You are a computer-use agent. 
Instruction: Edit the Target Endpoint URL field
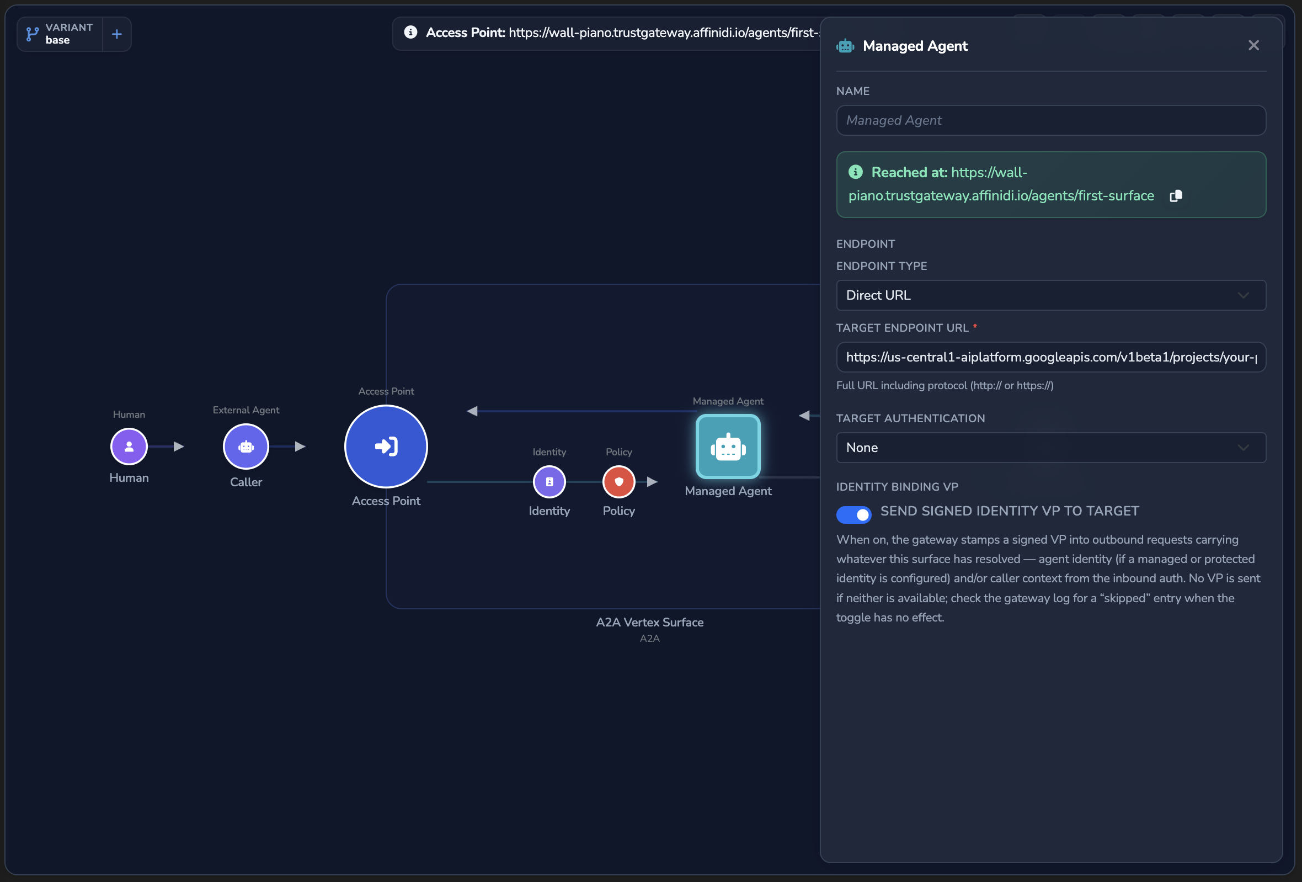pos(1050,358)
